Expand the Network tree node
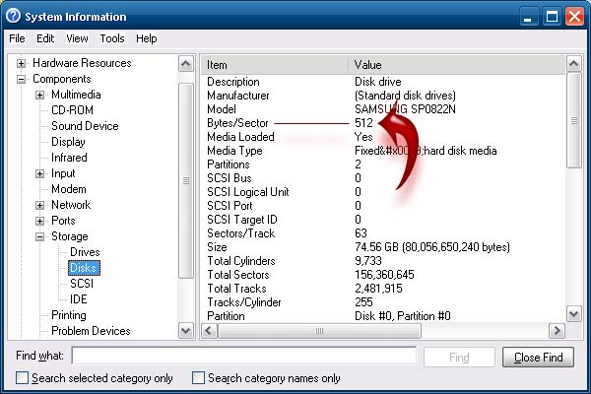 40,205
